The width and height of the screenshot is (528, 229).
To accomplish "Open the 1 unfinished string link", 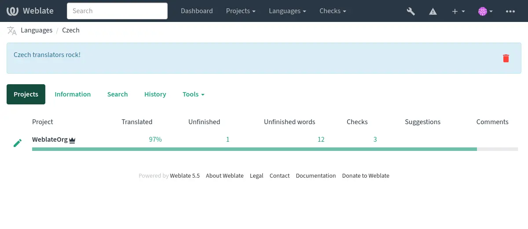I will 228,140.
